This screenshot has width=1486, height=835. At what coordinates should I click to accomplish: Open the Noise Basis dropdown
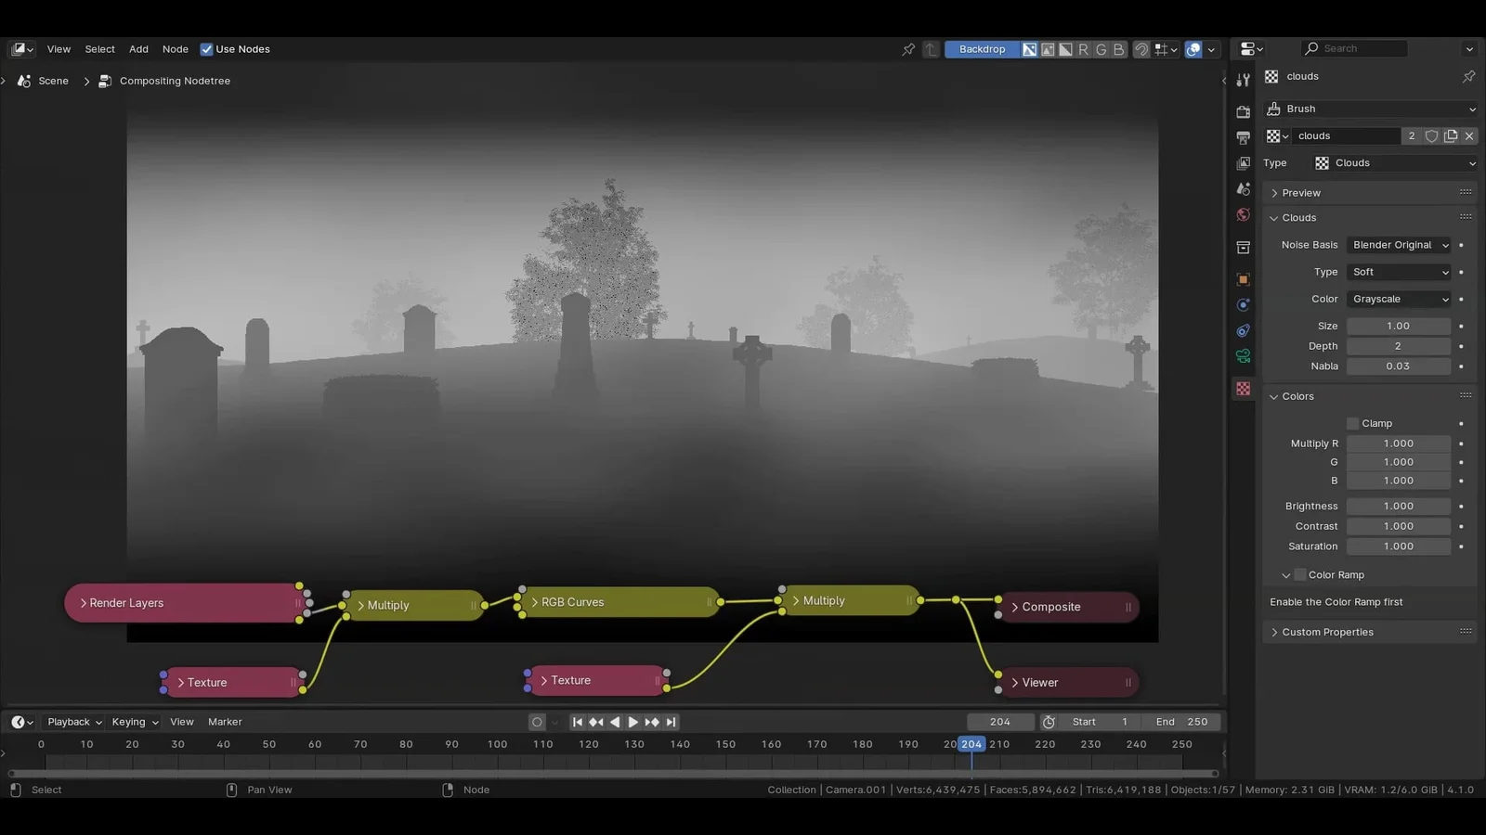(1399, 245)
